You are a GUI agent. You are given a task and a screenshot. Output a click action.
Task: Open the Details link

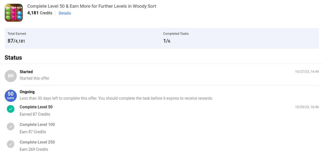pos(65,13)
